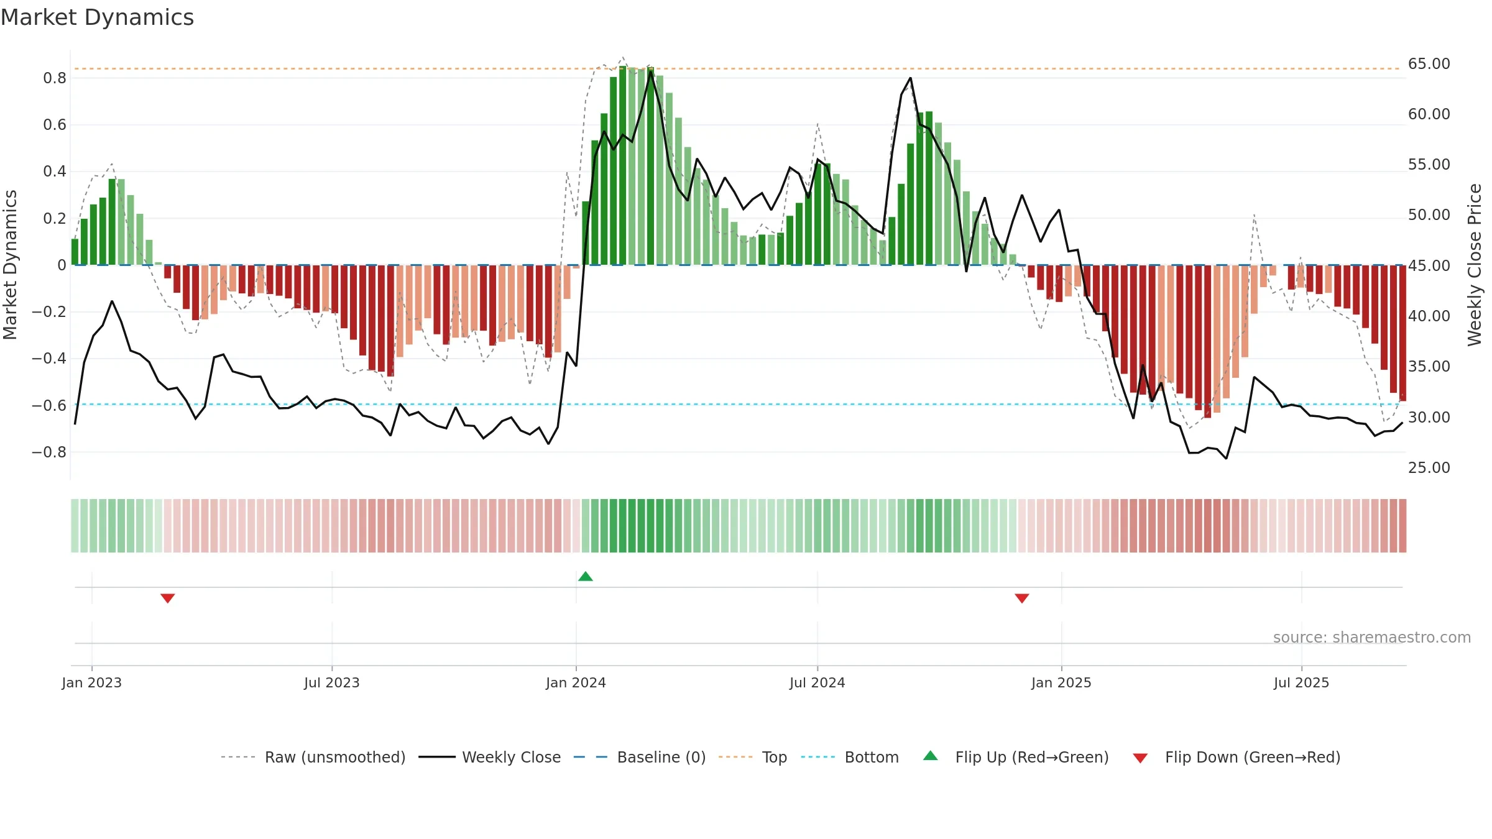This screenshot has height=839, width=1492.
Task: Click the 50.00 price axis label
Action: [1429, 215]
